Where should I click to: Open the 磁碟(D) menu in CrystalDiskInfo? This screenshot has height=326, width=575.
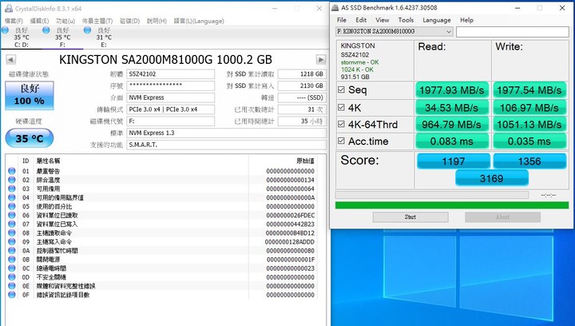[130, 21]
